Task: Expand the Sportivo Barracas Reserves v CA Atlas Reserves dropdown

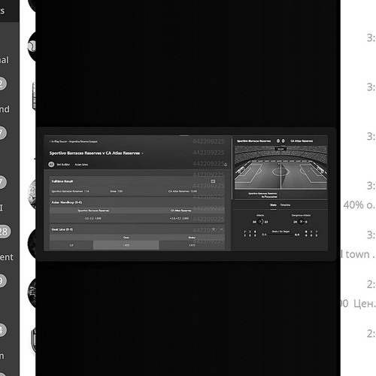Action: 142,153
